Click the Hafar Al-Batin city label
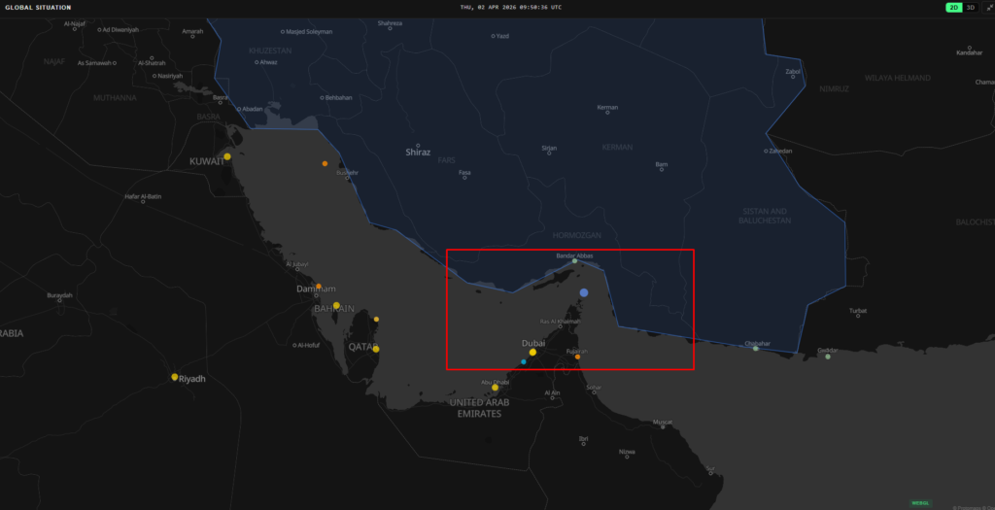The height and width of the screenshot is (510, 995). point(143,196)
